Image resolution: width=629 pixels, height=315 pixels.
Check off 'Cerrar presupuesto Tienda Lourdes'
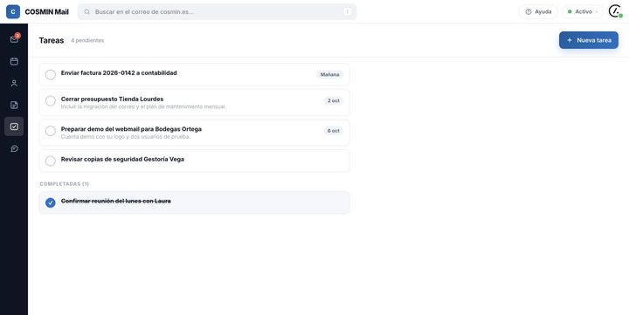click(51, 100)
